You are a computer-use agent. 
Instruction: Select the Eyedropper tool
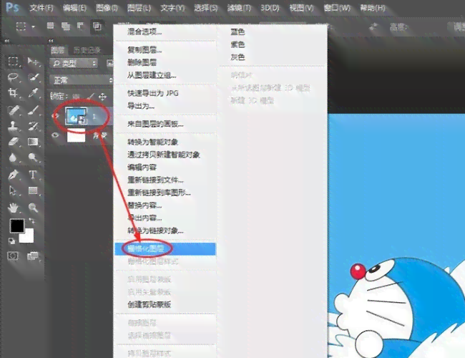coord(33,93)
